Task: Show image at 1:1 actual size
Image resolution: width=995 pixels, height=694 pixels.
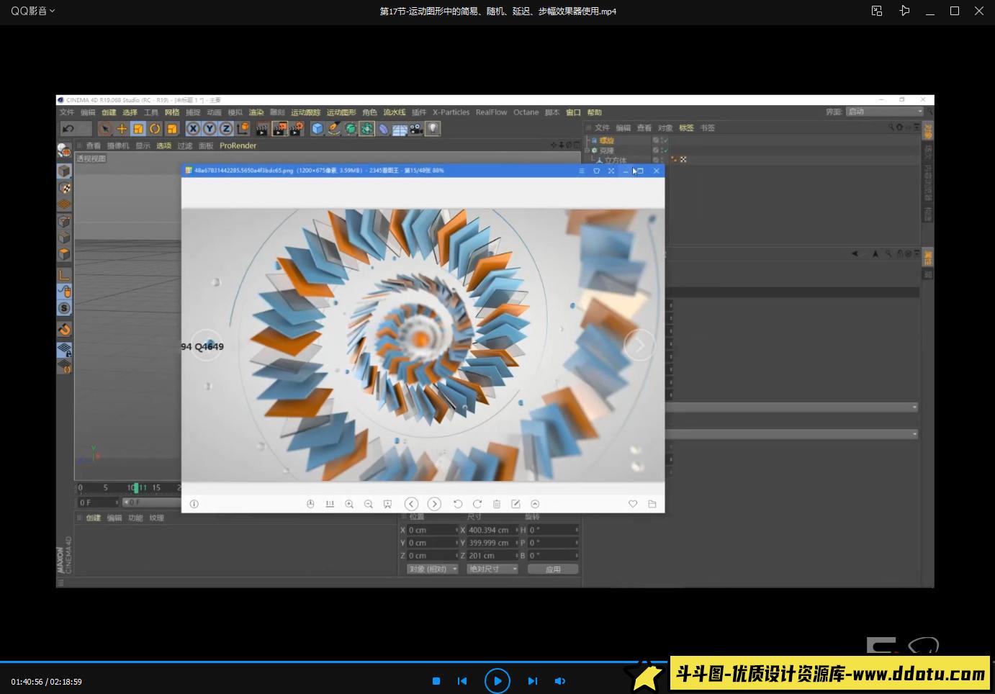Action: point(330,504)
